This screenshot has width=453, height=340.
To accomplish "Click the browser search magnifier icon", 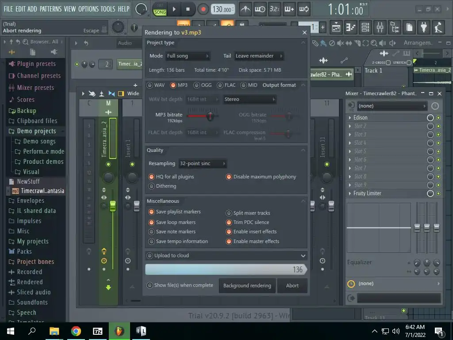I will [25, 42].
